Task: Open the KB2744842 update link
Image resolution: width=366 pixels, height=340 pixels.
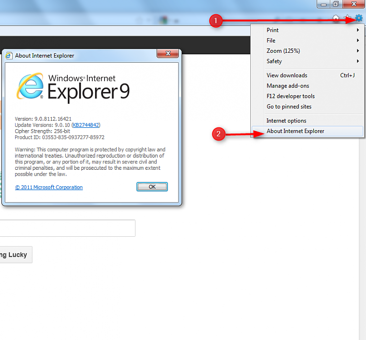Action: coord(86,125)
